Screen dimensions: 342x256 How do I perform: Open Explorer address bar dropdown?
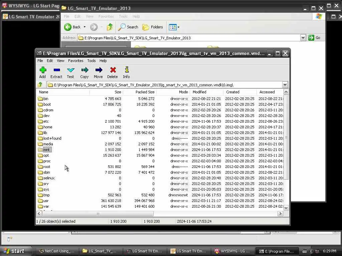(303, 38)
